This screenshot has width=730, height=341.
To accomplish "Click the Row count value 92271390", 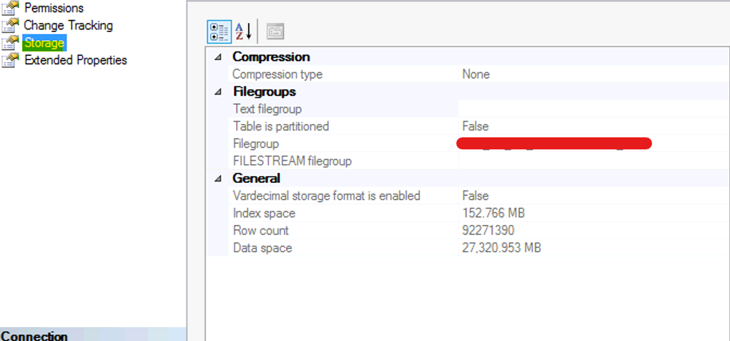I will [x=488, y=230].
